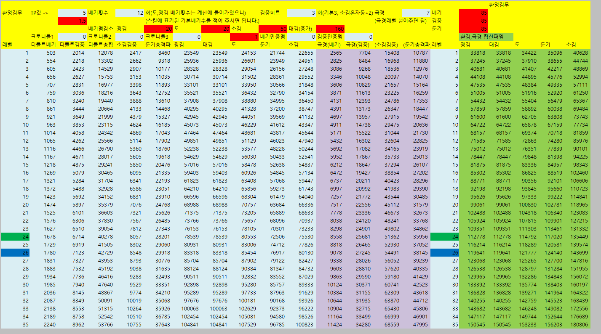This screenshot has height=334, width=601.
Task: Select the red cell showing 1.5
Action: coord(72,21)
